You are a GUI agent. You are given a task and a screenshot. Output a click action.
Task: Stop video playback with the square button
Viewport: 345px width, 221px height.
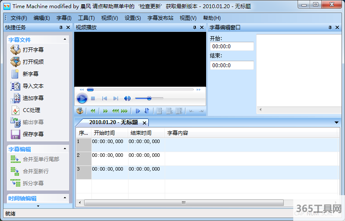[x=93, y=99]
